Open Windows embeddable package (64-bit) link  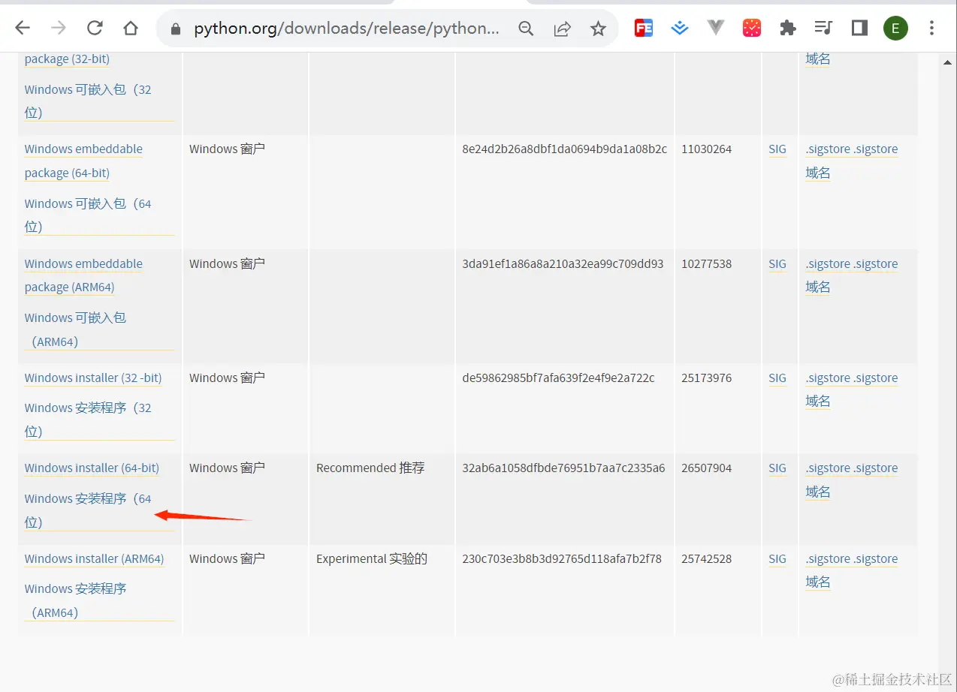83,161
